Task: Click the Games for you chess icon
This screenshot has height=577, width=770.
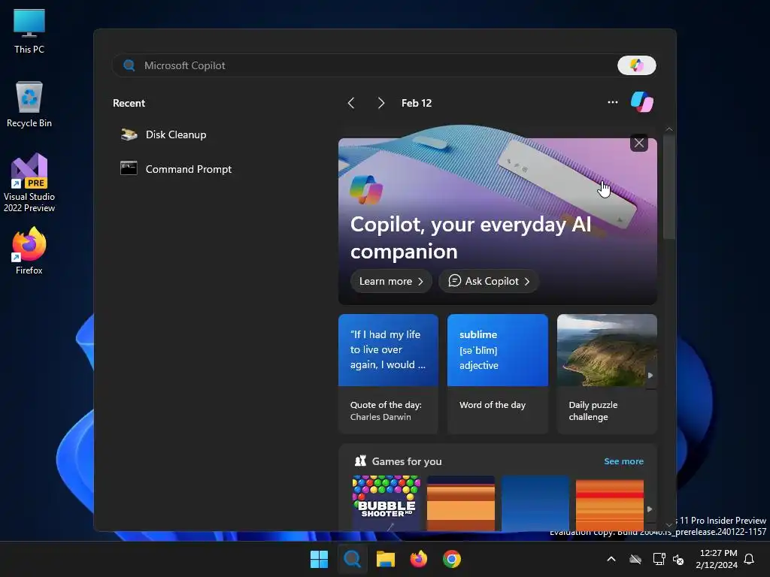Action: coord(360,461)
